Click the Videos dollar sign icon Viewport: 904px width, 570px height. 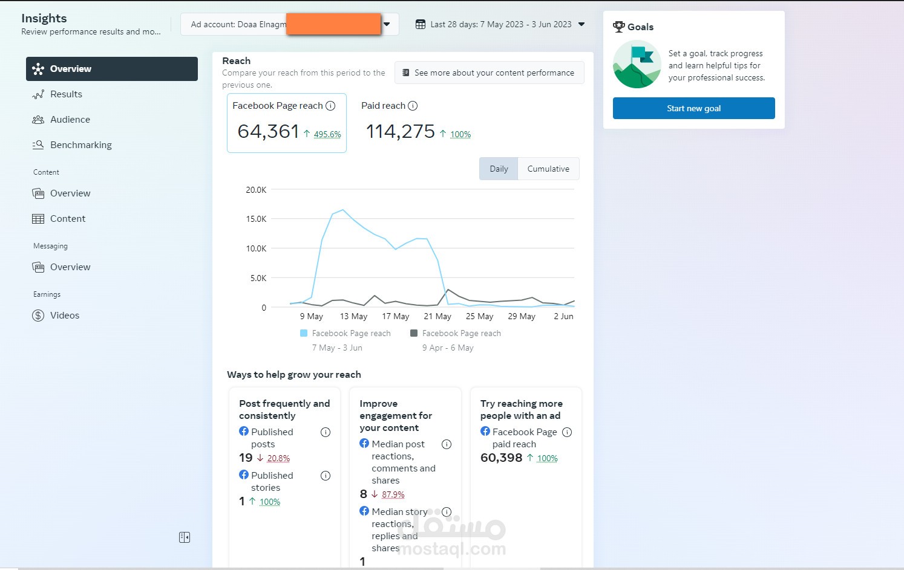[x=38, y=316]
